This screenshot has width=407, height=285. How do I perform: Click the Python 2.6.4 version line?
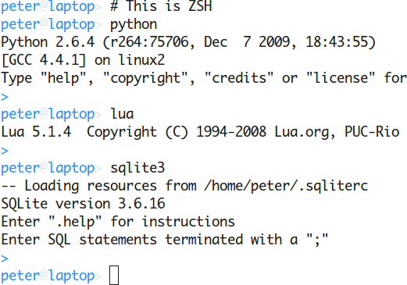[188, 42]
